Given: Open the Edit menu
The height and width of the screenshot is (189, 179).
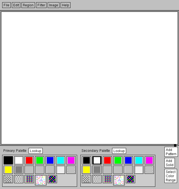Looking at the screenshot, I should click(x=16, y=5).
